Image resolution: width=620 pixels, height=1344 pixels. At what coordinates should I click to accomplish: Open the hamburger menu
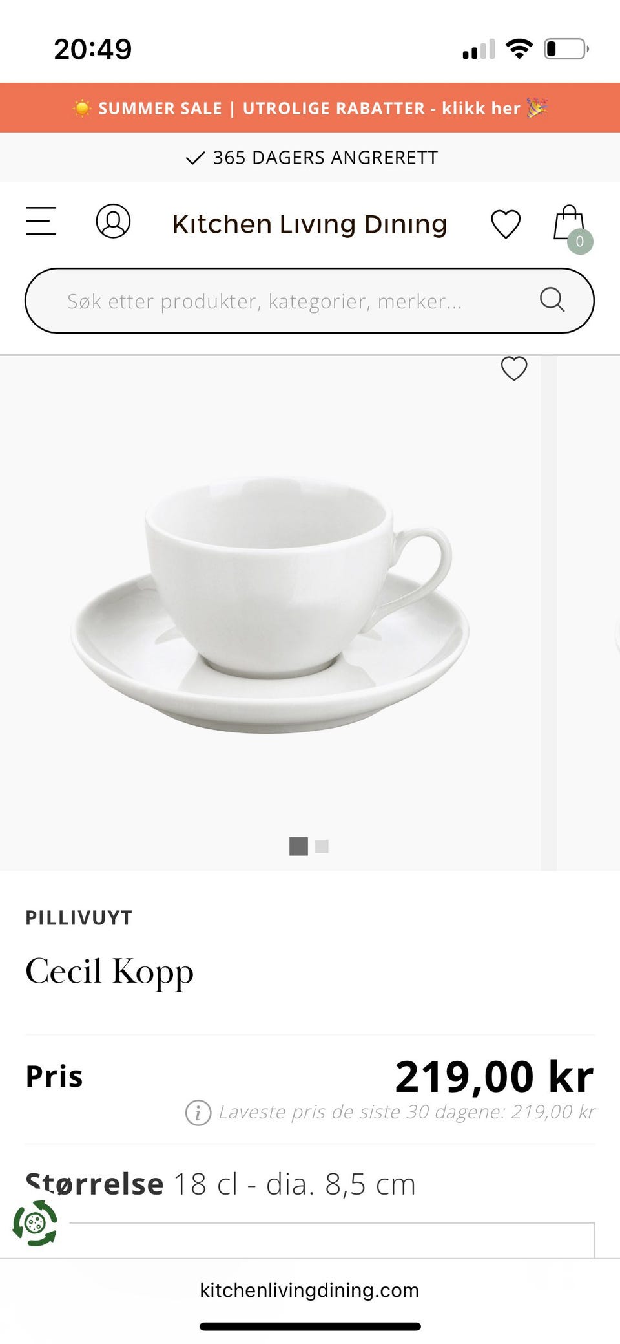pyautogui.click(x=41, y=221)
